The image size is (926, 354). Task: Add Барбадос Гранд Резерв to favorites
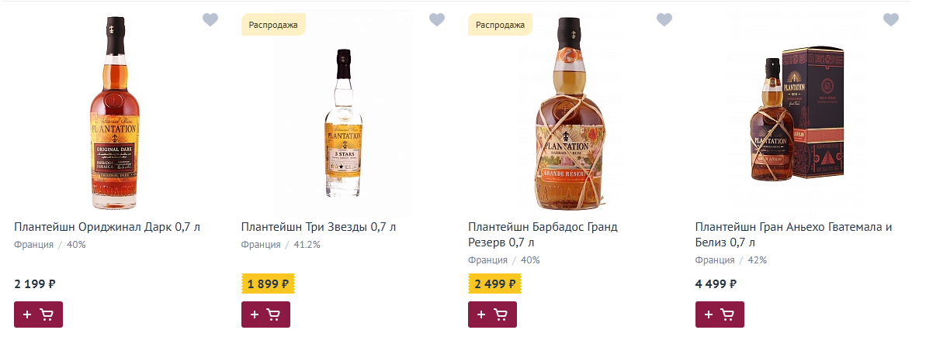click(x=664, y=20)
